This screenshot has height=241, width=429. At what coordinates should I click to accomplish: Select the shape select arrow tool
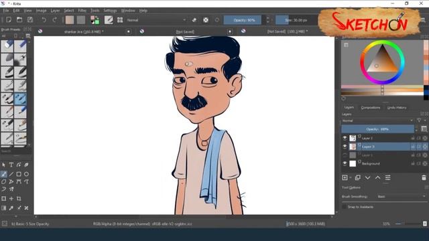click(x=3, y=165)
